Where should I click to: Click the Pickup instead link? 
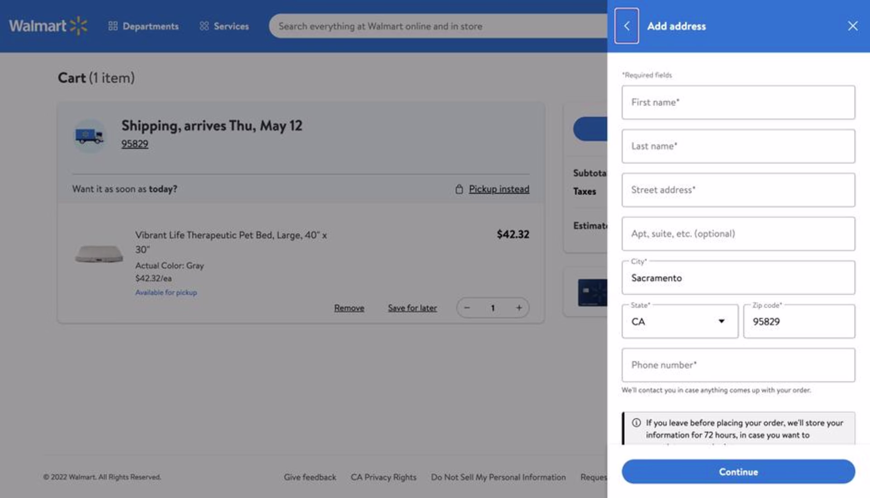499,189
